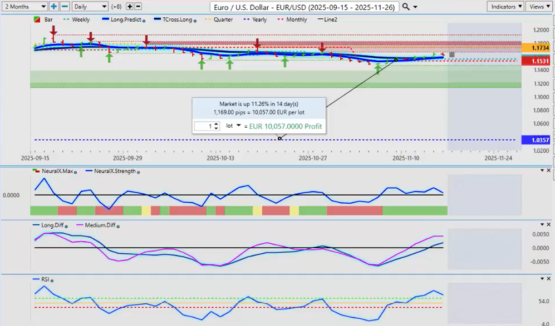The width and height of the screenshot is (555, 326).
Task: Open the Indicators menu
Action: click(x=505, y=6)
